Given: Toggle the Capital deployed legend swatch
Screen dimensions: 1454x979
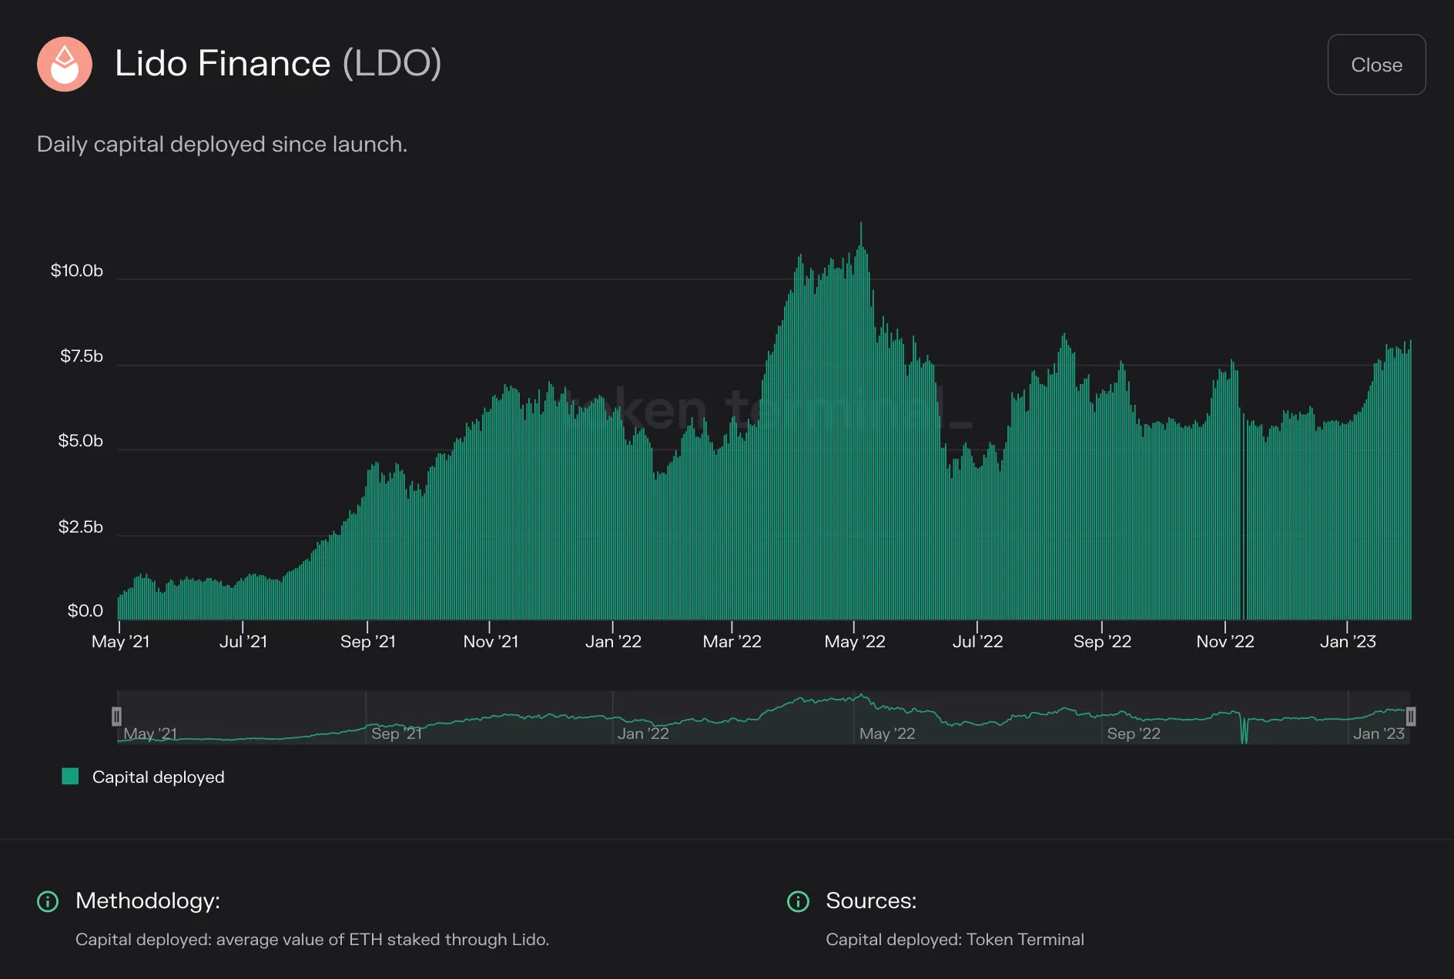Looking at the screenshot, I should pyautogui.click(x=70, y=777).
